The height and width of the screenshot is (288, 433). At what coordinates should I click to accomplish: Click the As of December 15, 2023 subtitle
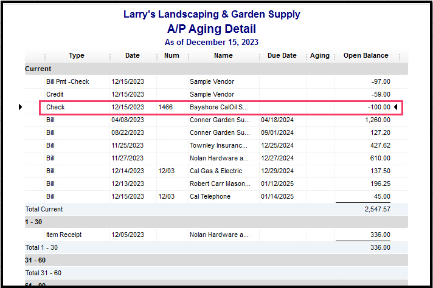tap(212, 42)
